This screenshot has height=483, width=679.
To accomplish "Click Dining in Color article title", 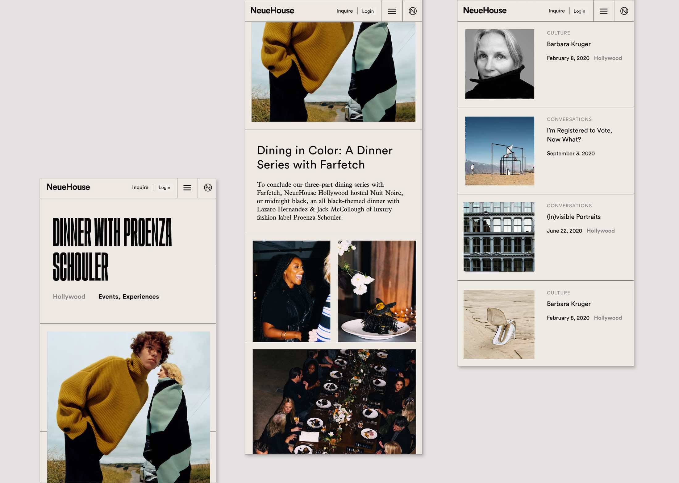I will [325, 157].
